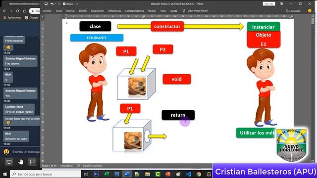Screen dimensions: 317x178
Task: Click the 248 palabras word count
Action: pyautogui.click(x=66, y=166)
